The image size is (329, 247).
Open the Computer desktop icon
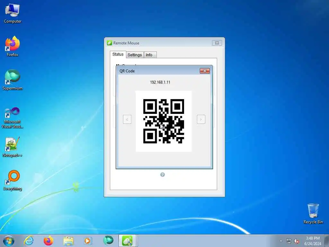coord(13,13)
